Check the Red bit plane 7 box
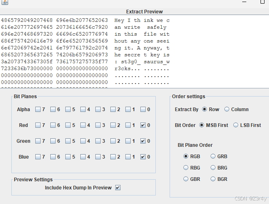 click(38, 125)
